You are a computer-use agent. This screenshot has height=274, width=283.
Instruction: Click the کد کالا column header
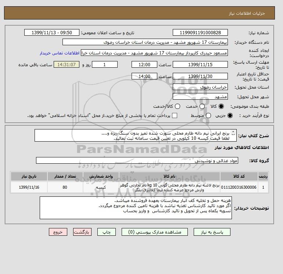click(239, 176)
